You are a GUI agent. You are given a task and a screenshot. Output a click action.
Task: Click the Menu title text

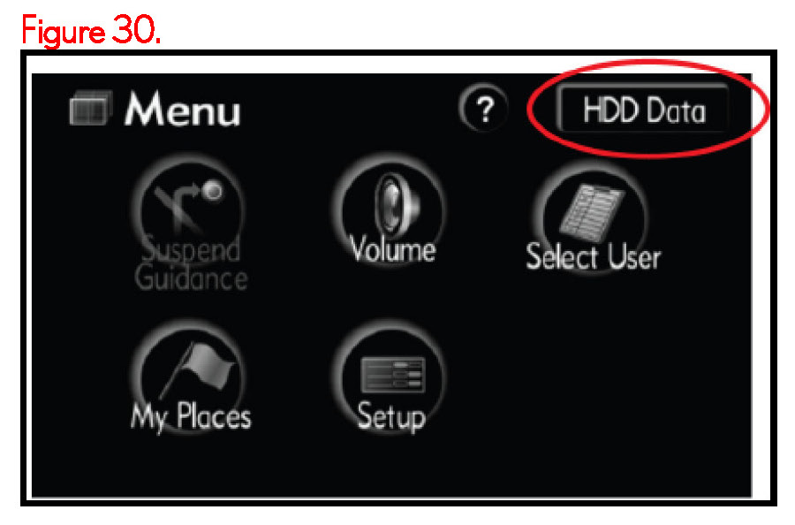click(183, 108)
